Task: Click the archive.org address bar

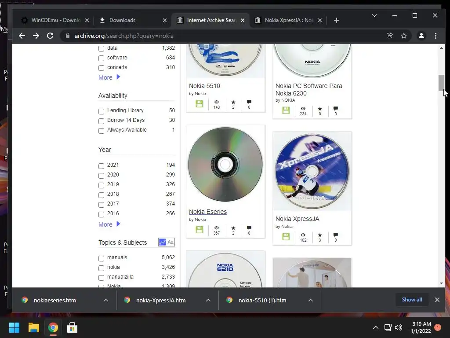Action: point(224,36)
